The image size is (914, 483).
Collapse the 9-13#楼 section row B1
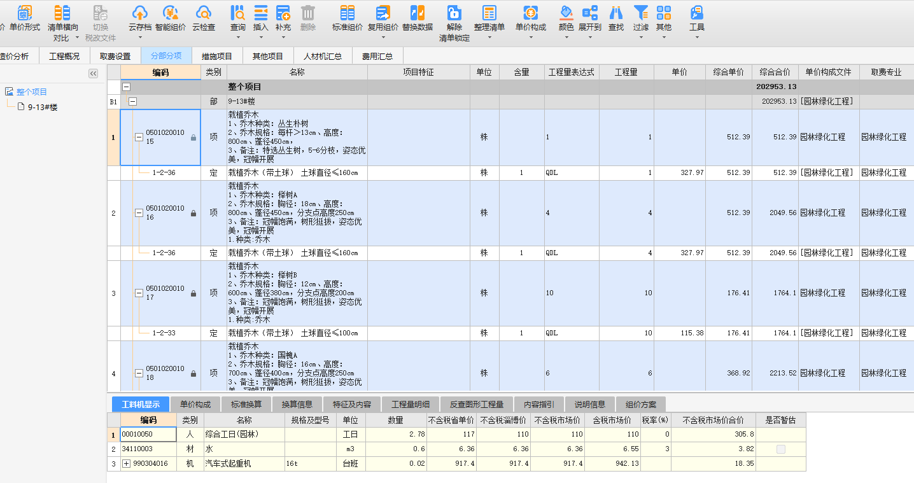[x=133, y=101]
